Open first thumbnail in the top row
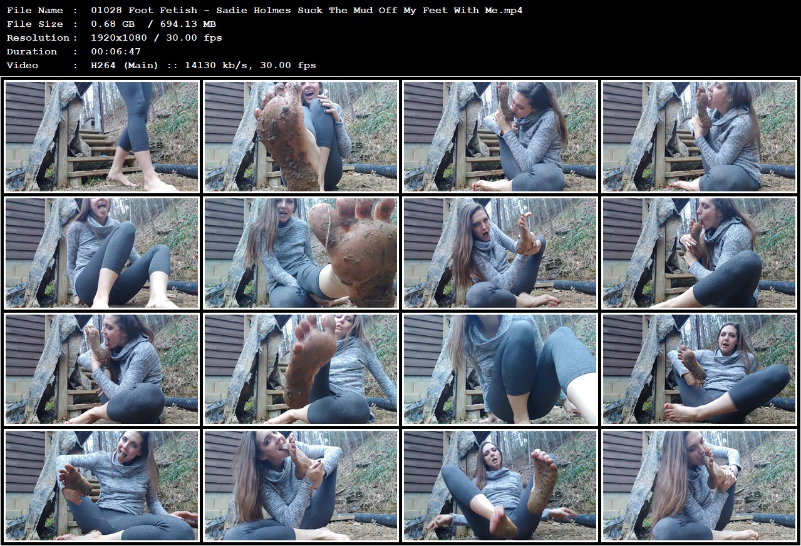 pos(102,136)
